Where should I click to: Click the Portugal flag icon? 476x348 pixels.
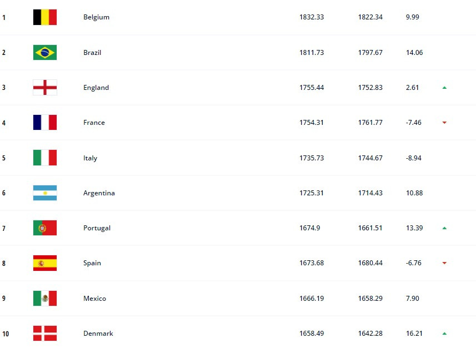click(x=45, y=228)
